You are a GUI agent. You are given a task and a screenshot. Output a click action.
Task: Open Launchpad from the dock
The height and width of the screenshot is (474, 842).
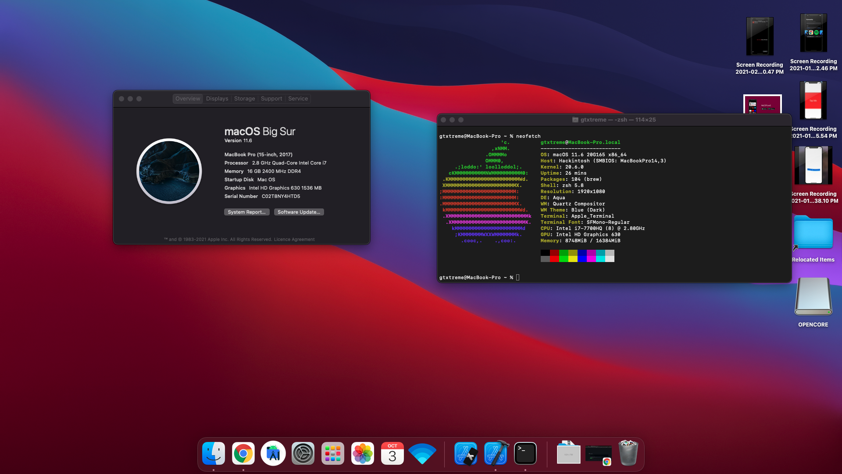pyautogui.click(x=333, y=453)
